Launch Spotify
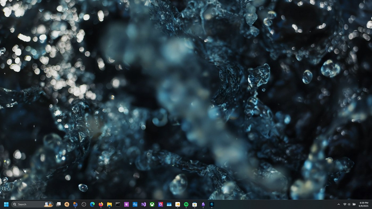The image size is (372, 209). (185, 204)
